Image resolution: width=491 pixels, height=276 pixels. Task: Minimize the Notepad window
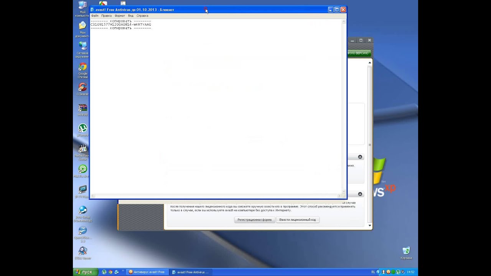click(x=331, y=10)
